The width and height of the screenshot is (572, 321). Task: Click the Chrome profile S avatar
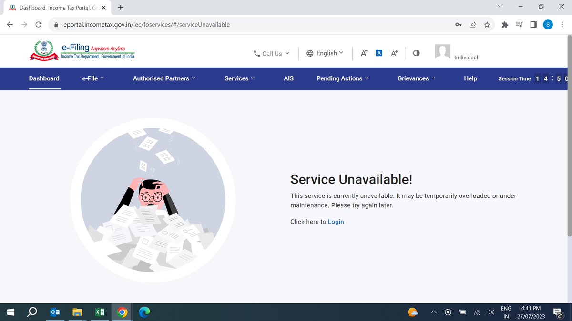(x=548, y=25)
